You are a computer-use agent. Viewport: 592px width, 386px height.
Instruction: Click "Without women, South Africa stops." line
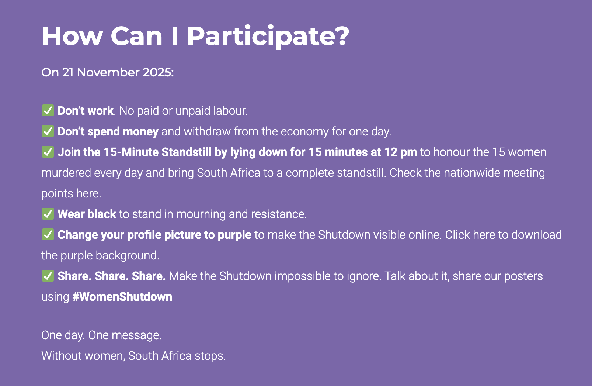tap(133, 356)
